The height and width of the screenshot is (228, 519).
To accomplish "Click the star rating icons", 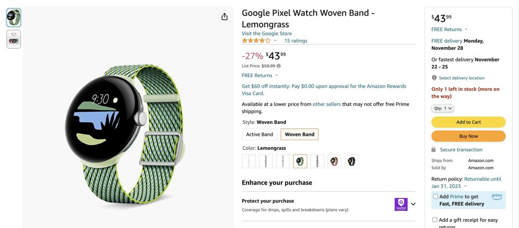I will (x=256, y=40).
